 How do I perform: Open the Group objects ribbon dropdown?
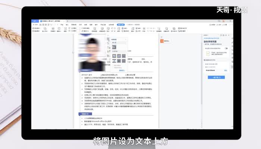click(144, 30)
